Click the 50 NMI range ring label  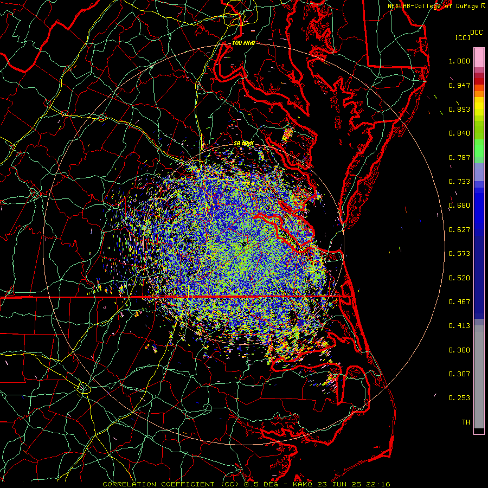(243, 144)
